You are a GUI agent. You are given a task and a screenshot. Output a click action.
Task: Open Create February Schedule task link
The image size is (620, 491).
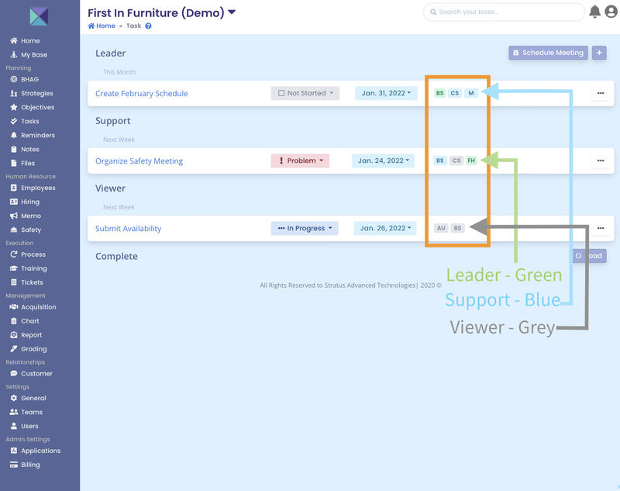(142, 93)
